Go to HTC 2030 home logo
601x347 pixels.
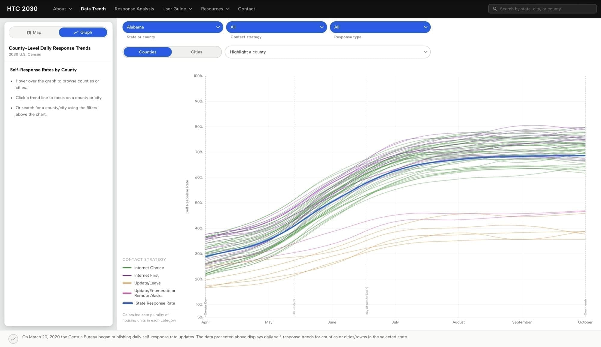pos(22,9)
